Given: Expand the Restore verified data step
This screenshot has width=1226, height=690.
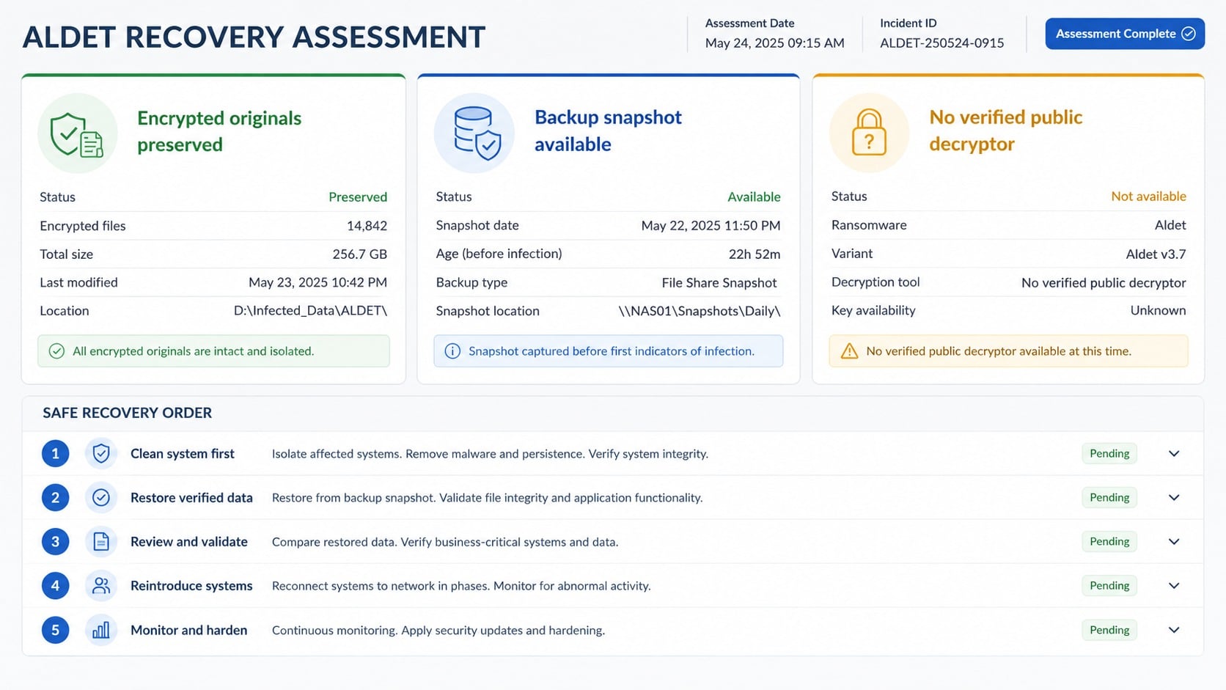Looking at the screenshot, I should point(1174,498).
